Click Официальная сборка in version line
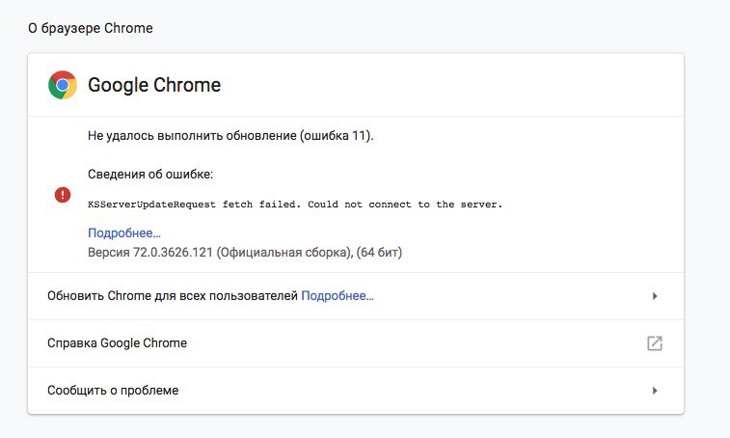The image size is (730, 438). point(284,252)
